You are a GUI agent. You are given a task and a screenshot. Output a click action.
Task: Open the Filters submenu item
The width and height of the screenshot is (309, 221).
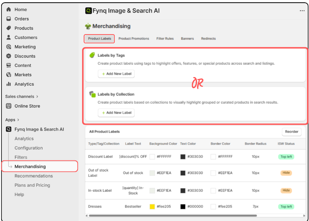pos(21,157)
